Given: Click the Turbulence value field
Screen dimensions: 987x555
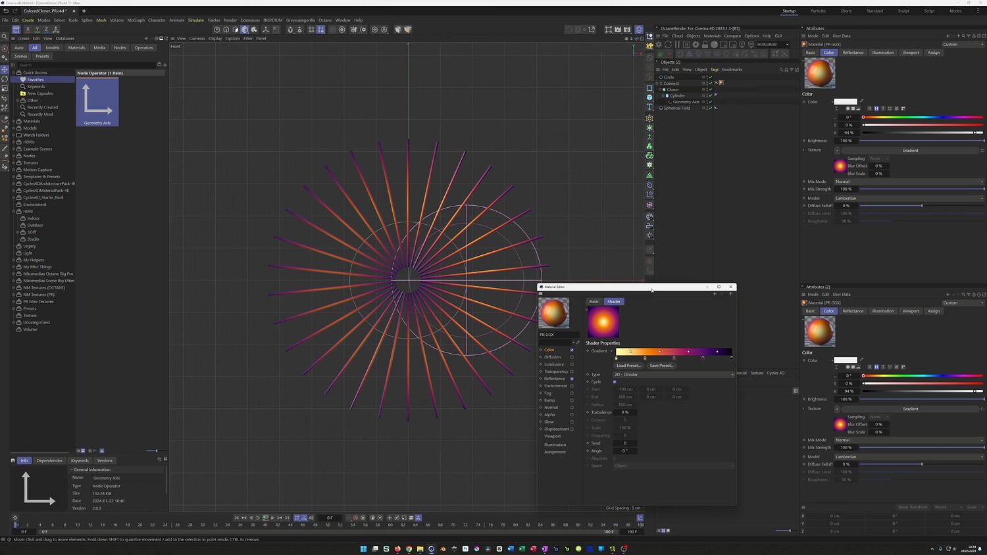Looking at the screenshot, I should tap(625, 412).
